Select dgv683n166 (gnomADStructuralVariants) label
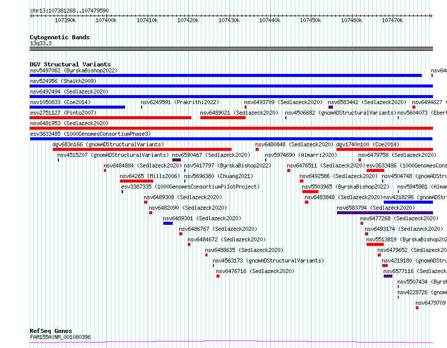The width and height of the screenshot is (447, 348). tap(108, 144)
